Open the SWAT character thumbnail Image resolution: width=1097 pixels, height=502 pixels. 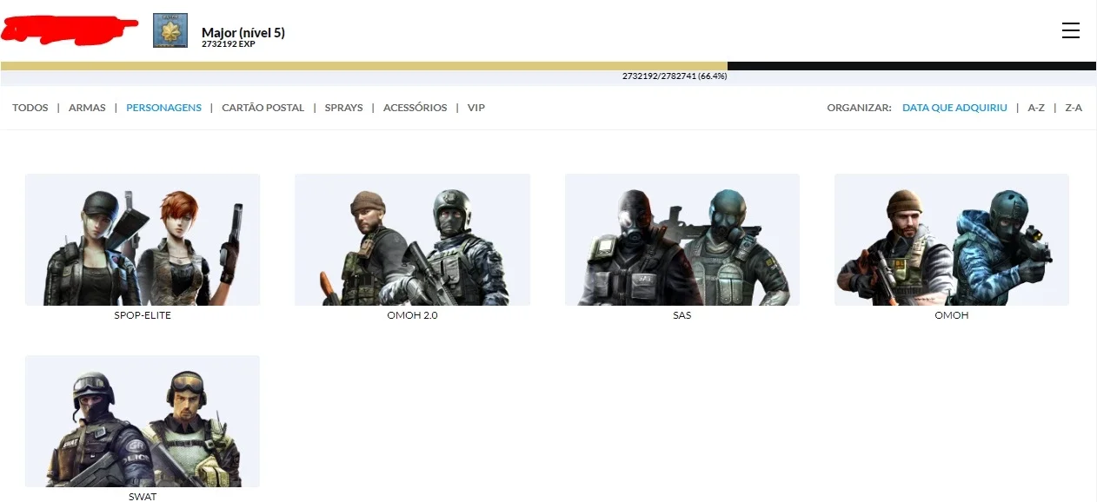pyautogui.click(x=143, y=421)
